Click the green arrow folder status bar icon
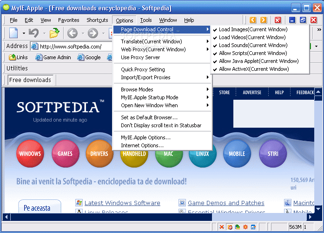This screenshot has height=233, width=324. [238, 227]
